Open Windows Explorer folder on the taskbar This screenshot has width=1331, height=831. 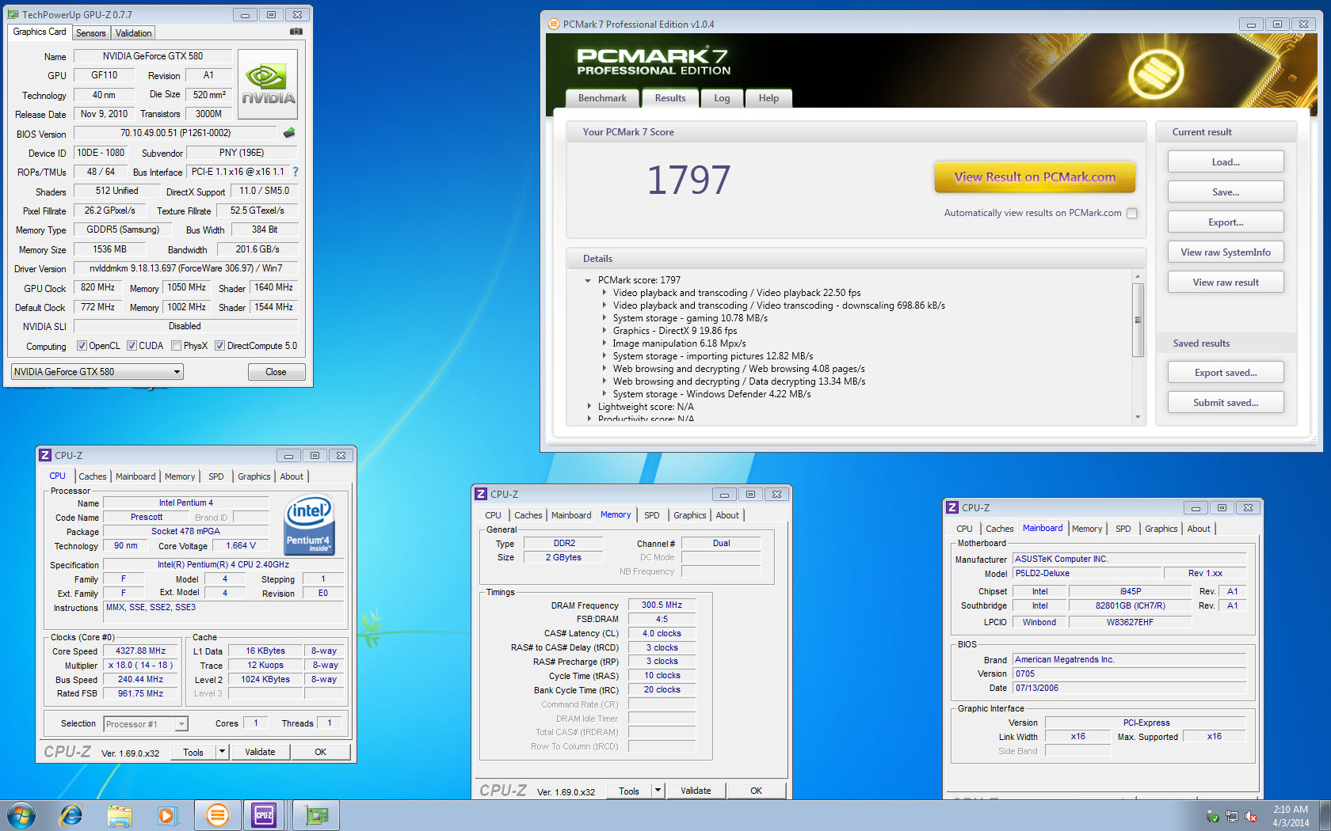coord(120,815)
